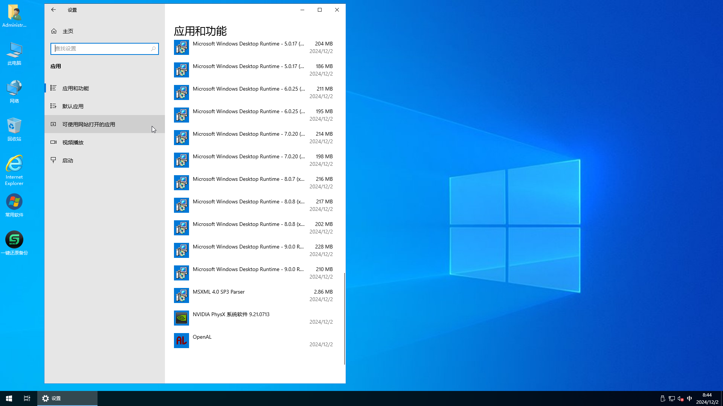Select the 一键还原备份 desktop icon
This screenshot has height=406, width=723.
pyautogui.click(x=14, y=243)
